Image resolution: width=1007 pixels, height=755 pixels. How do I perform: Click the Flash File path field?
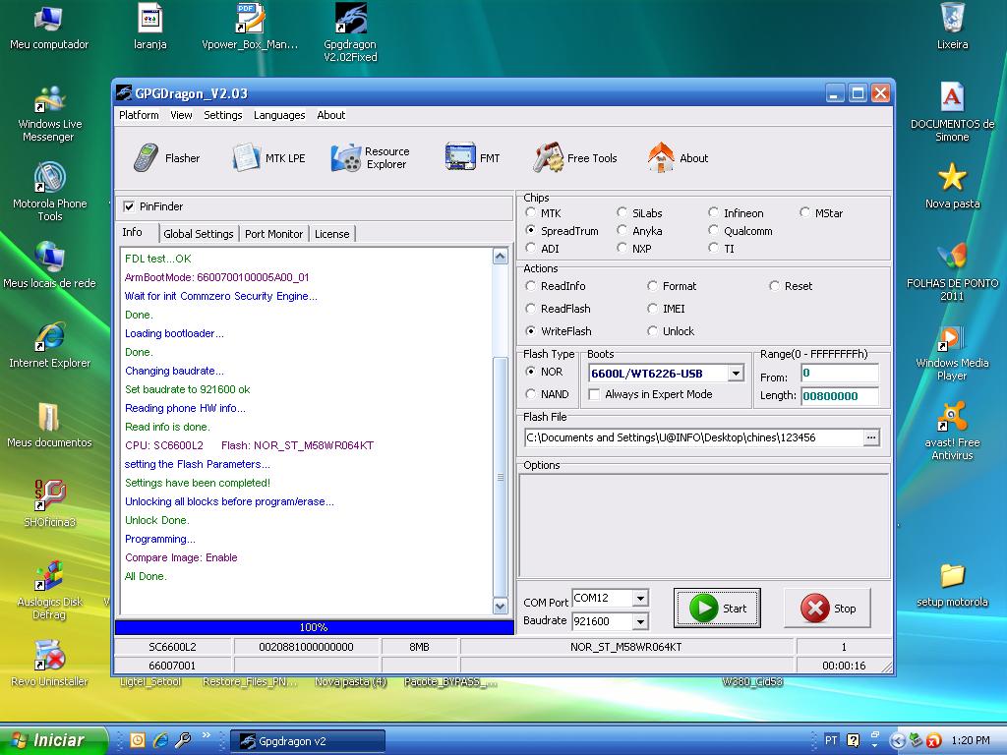(x=693, y=437)
